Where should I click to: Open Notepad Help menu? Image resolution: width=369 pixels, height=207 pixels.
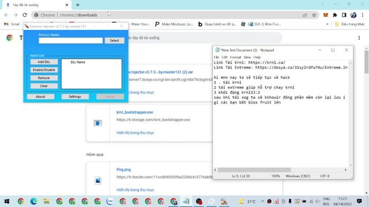pyautogui.click(x=257, y=57)
